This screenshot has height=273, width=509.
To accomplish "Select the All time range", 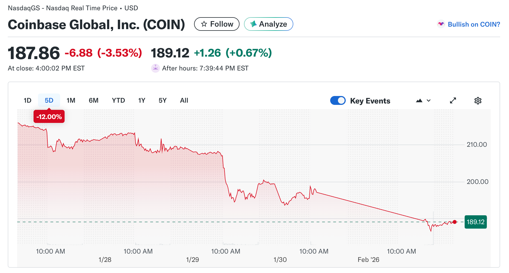I will point(184,100).
